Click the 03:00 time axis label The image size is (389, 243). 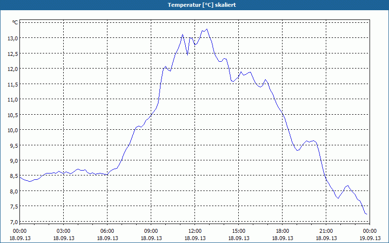point(64,231)
